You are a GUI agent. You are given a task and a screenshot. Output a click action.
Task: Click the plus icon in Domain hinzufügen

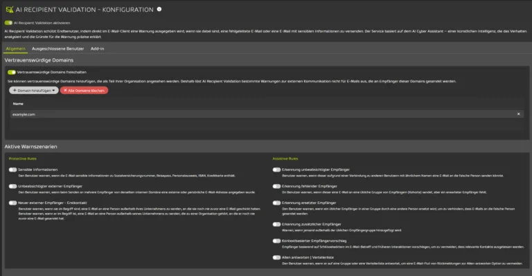pos(15,91)
